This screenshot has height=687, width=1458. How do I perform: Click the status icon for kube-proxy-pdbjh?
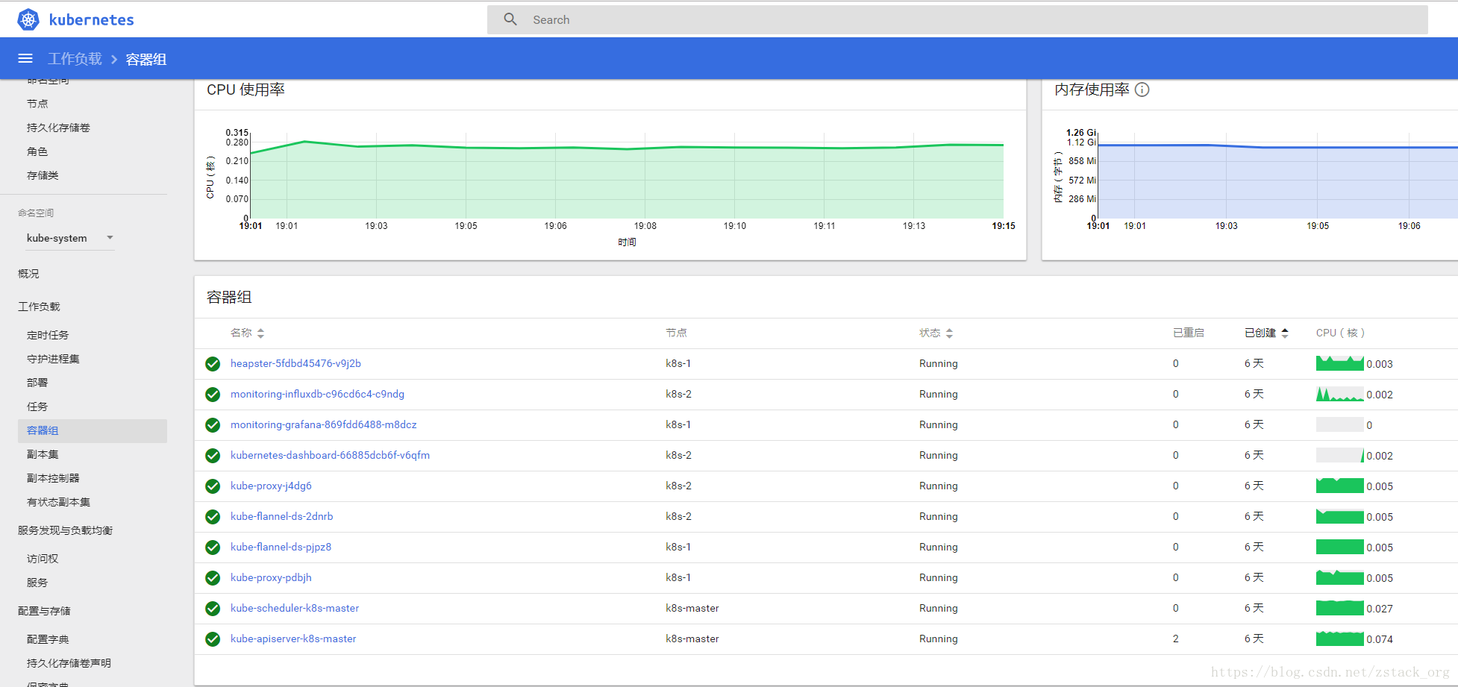click(213, 578)
